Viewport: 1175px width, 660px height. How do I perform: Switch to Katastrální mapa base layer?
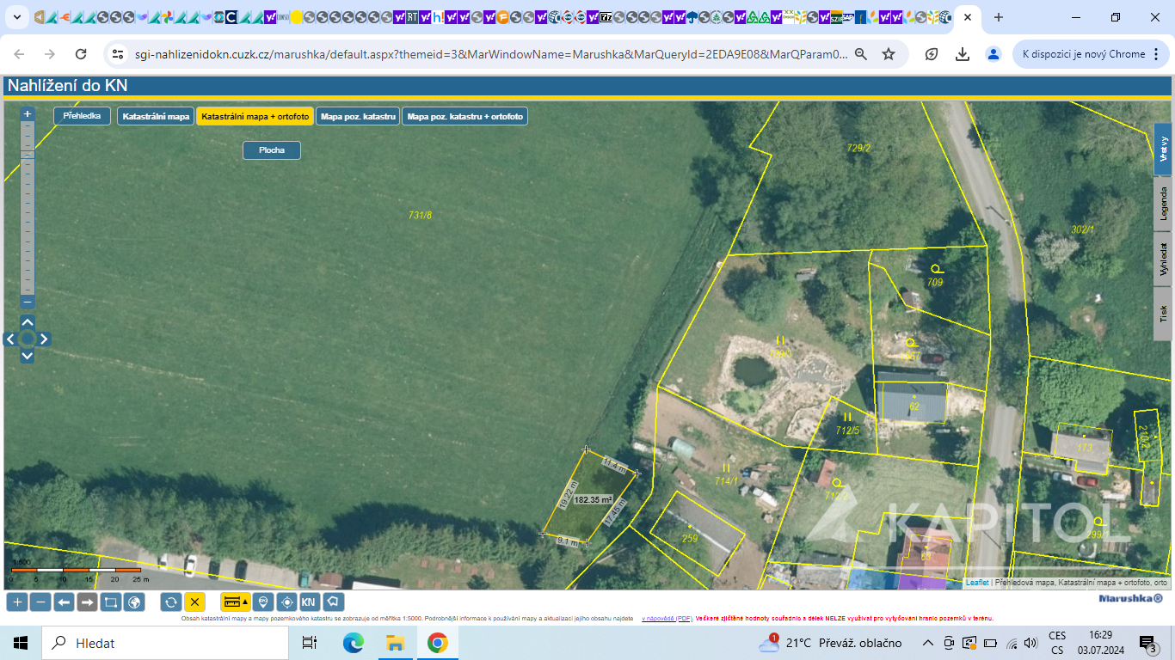[x=155, y=116]
